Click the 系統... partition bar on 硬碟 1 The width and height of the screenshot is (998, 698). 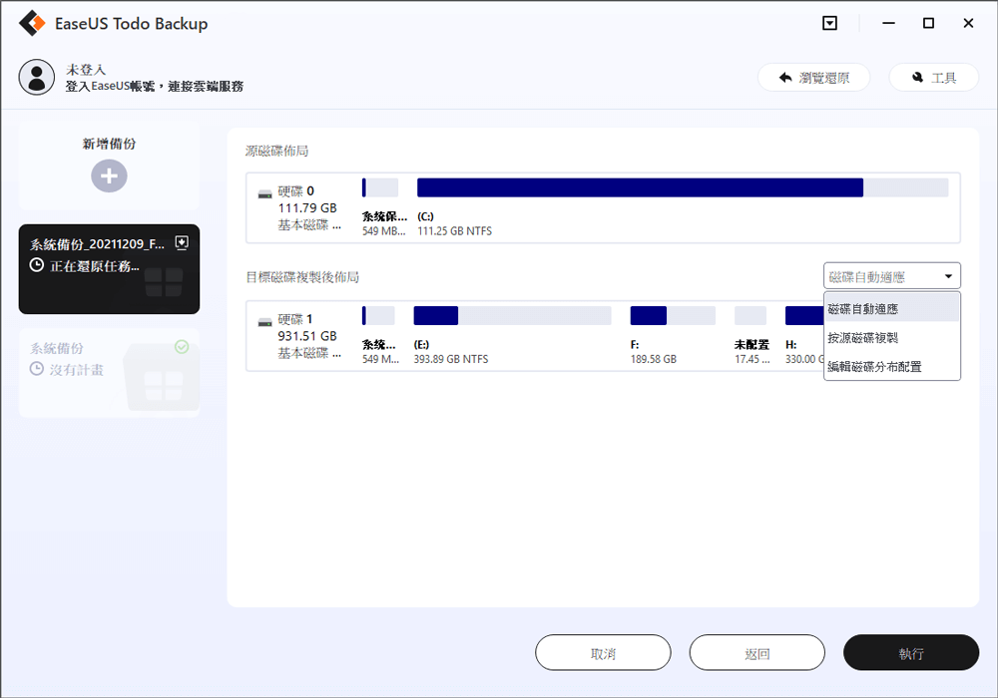pos(378,315)
